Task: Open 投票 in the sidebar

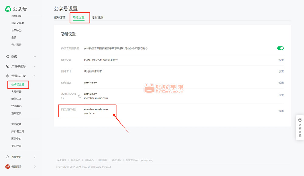Action: tap(14, 38)
